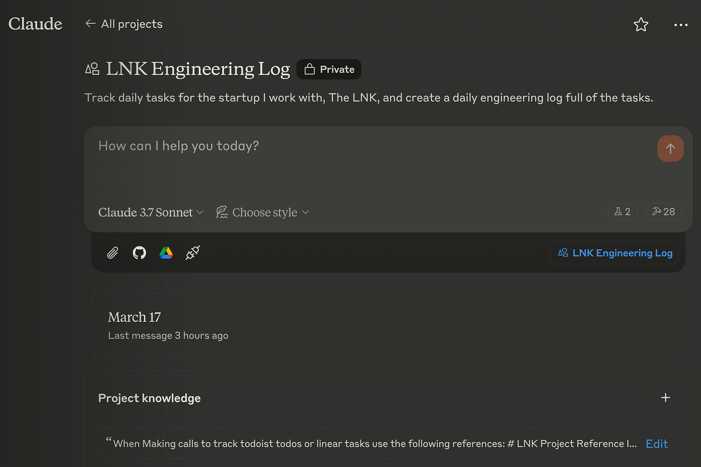
Task: Click the project description text
Action: (369, 98)
